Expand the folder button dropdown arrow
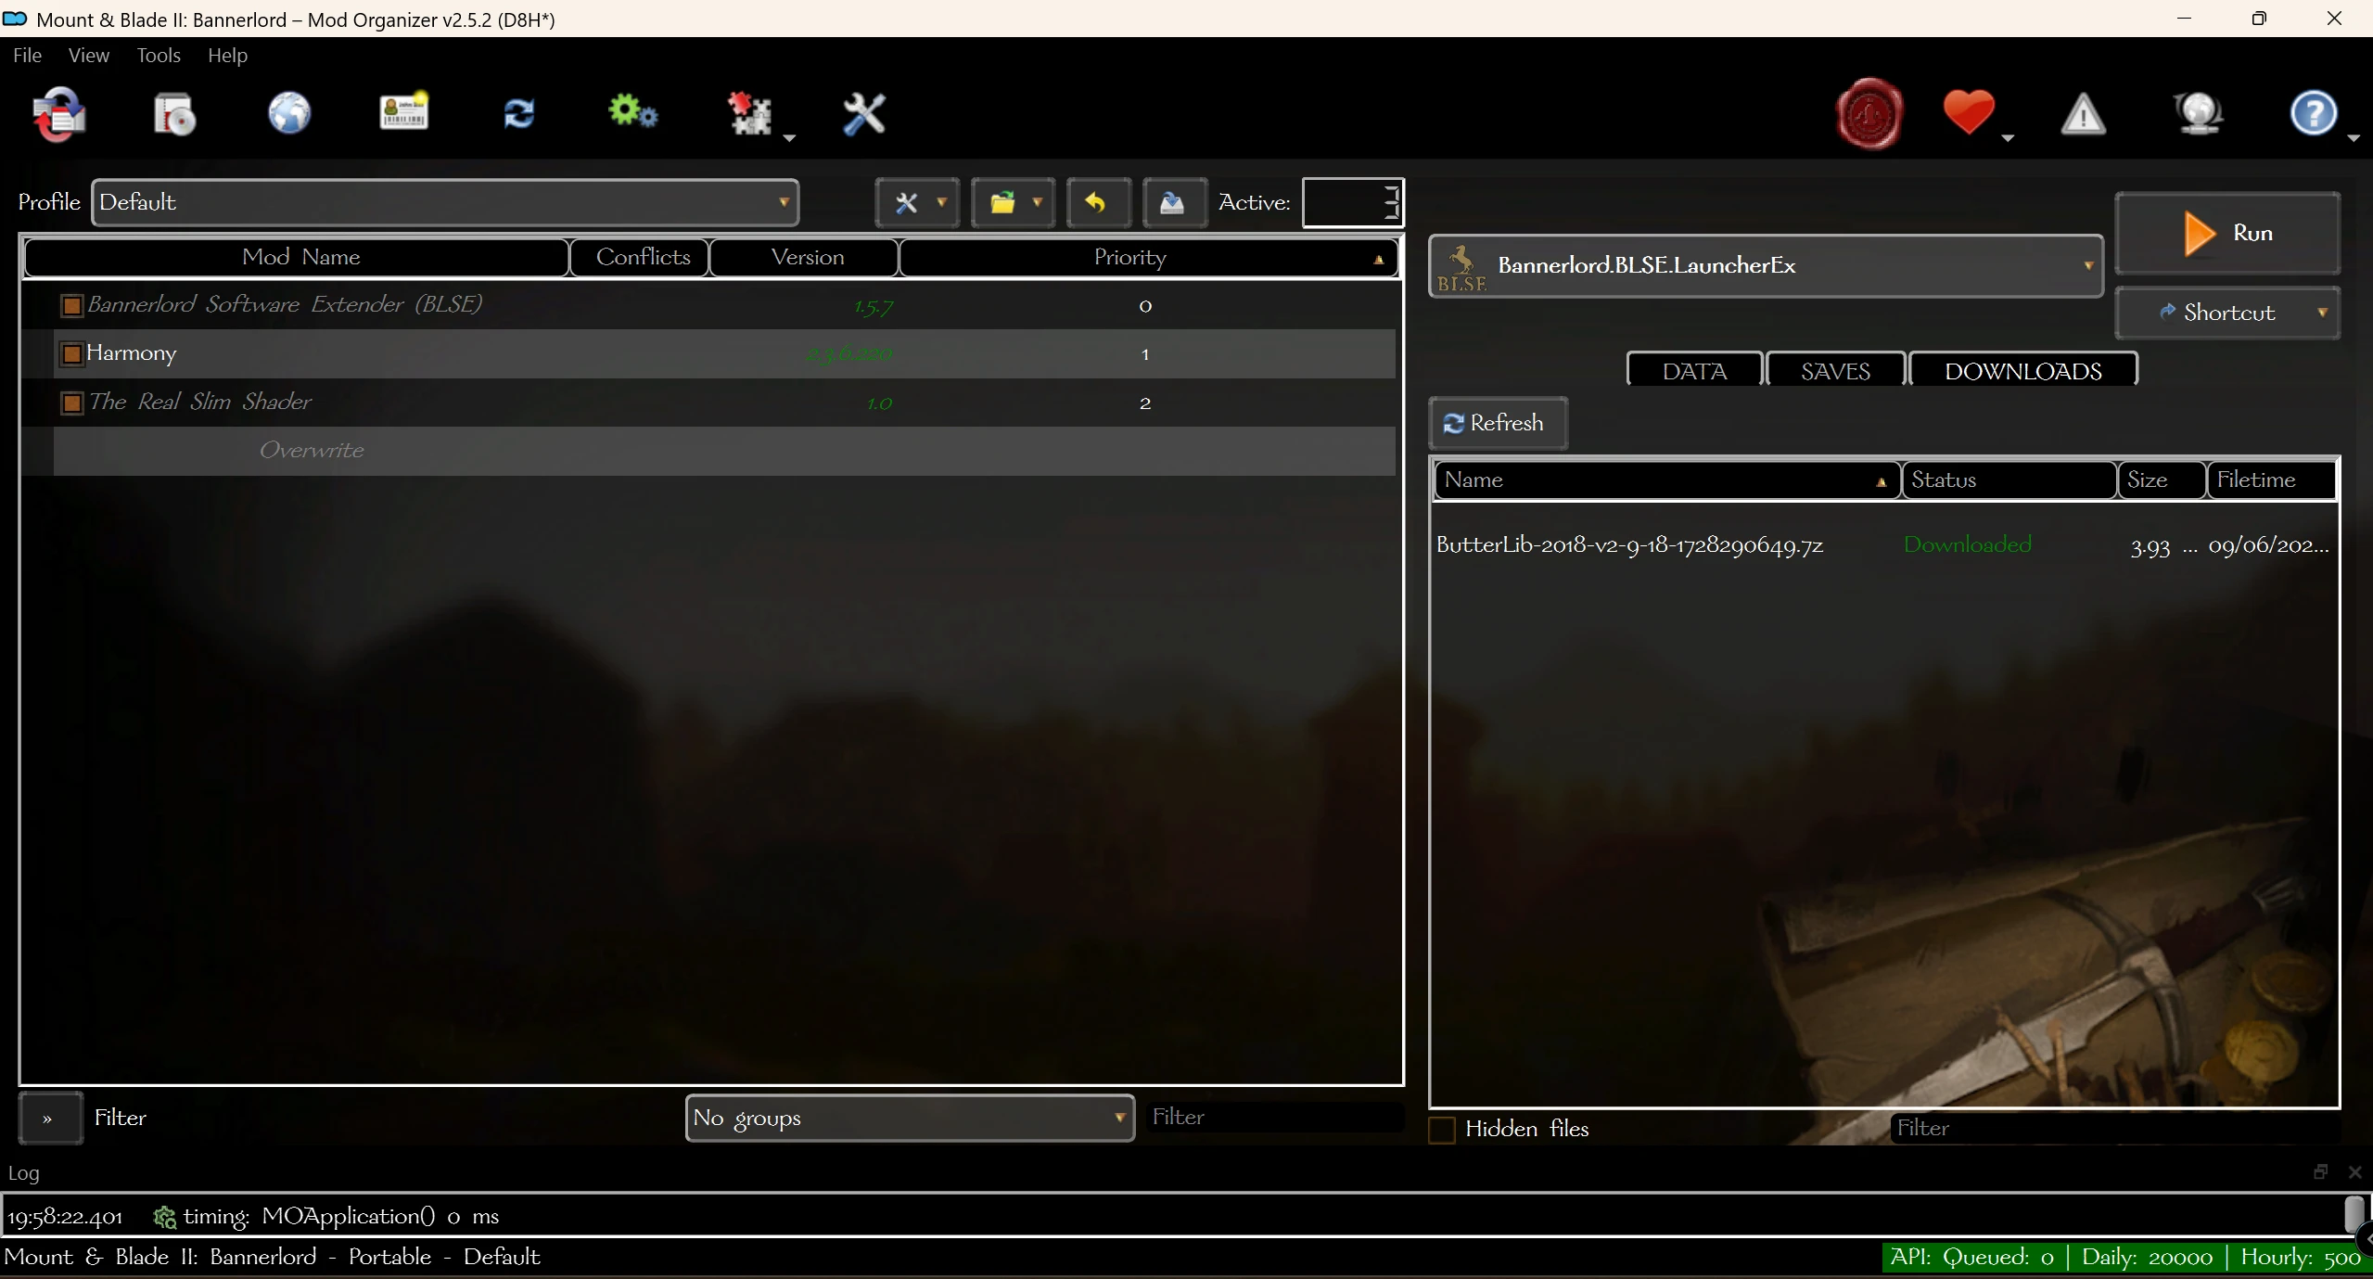This screenshot has height=1279, width=2373. [x=1038, y=203]
